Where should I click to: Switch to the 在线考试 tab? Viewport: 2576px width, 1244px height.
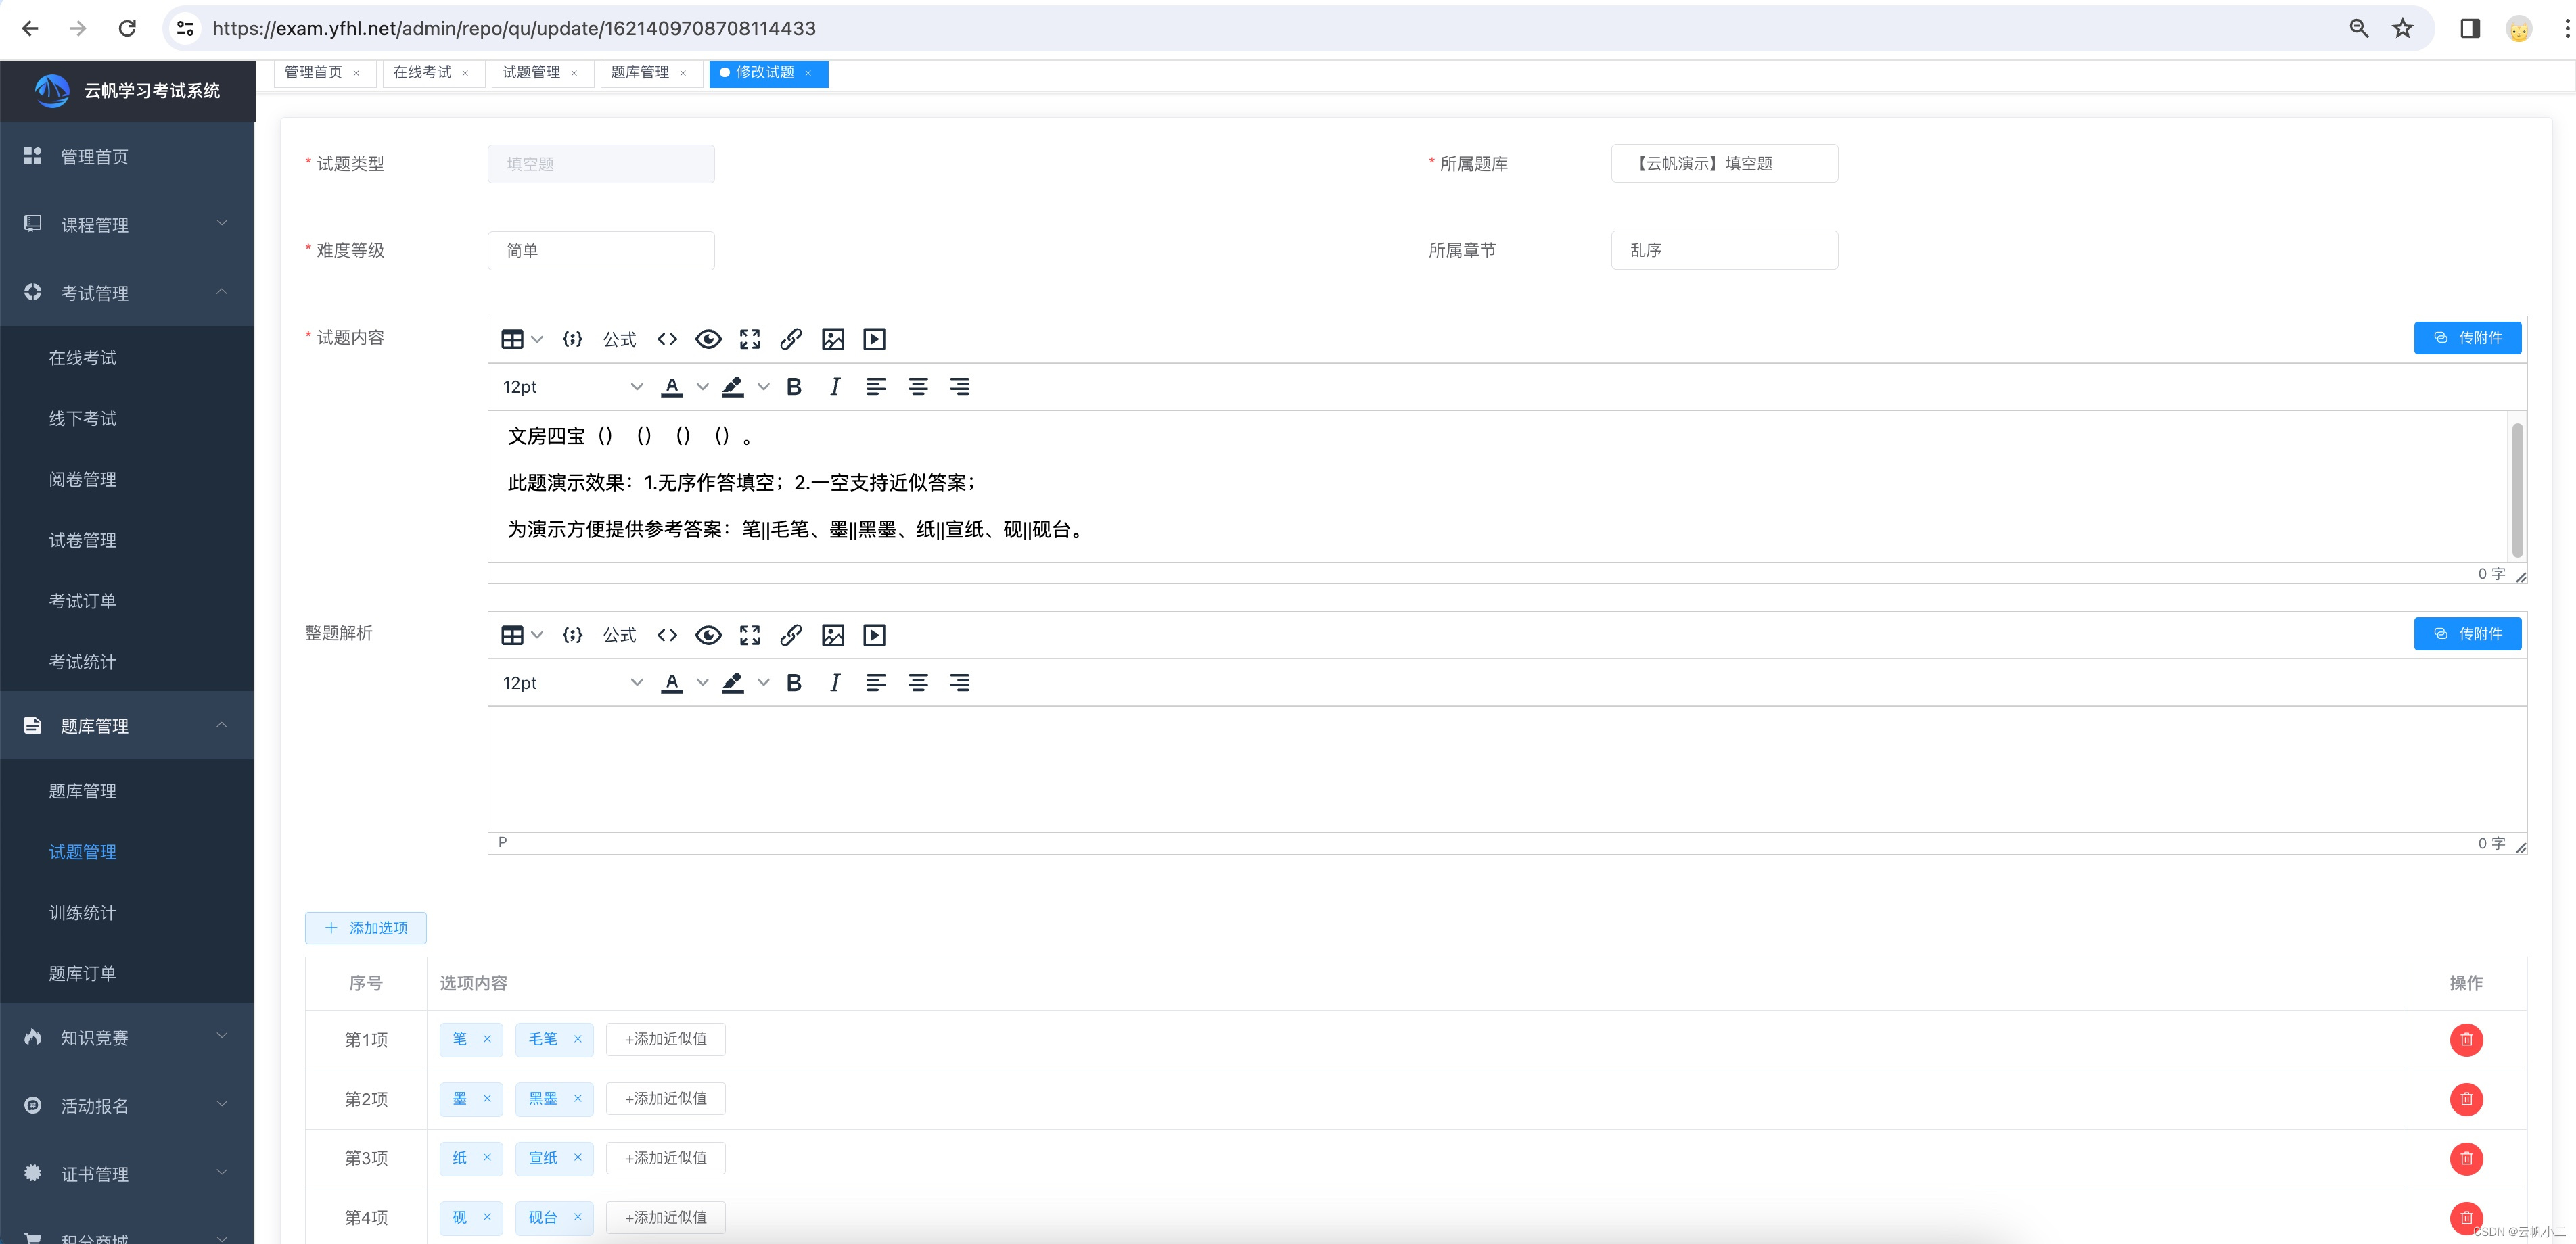coord(422,72)
